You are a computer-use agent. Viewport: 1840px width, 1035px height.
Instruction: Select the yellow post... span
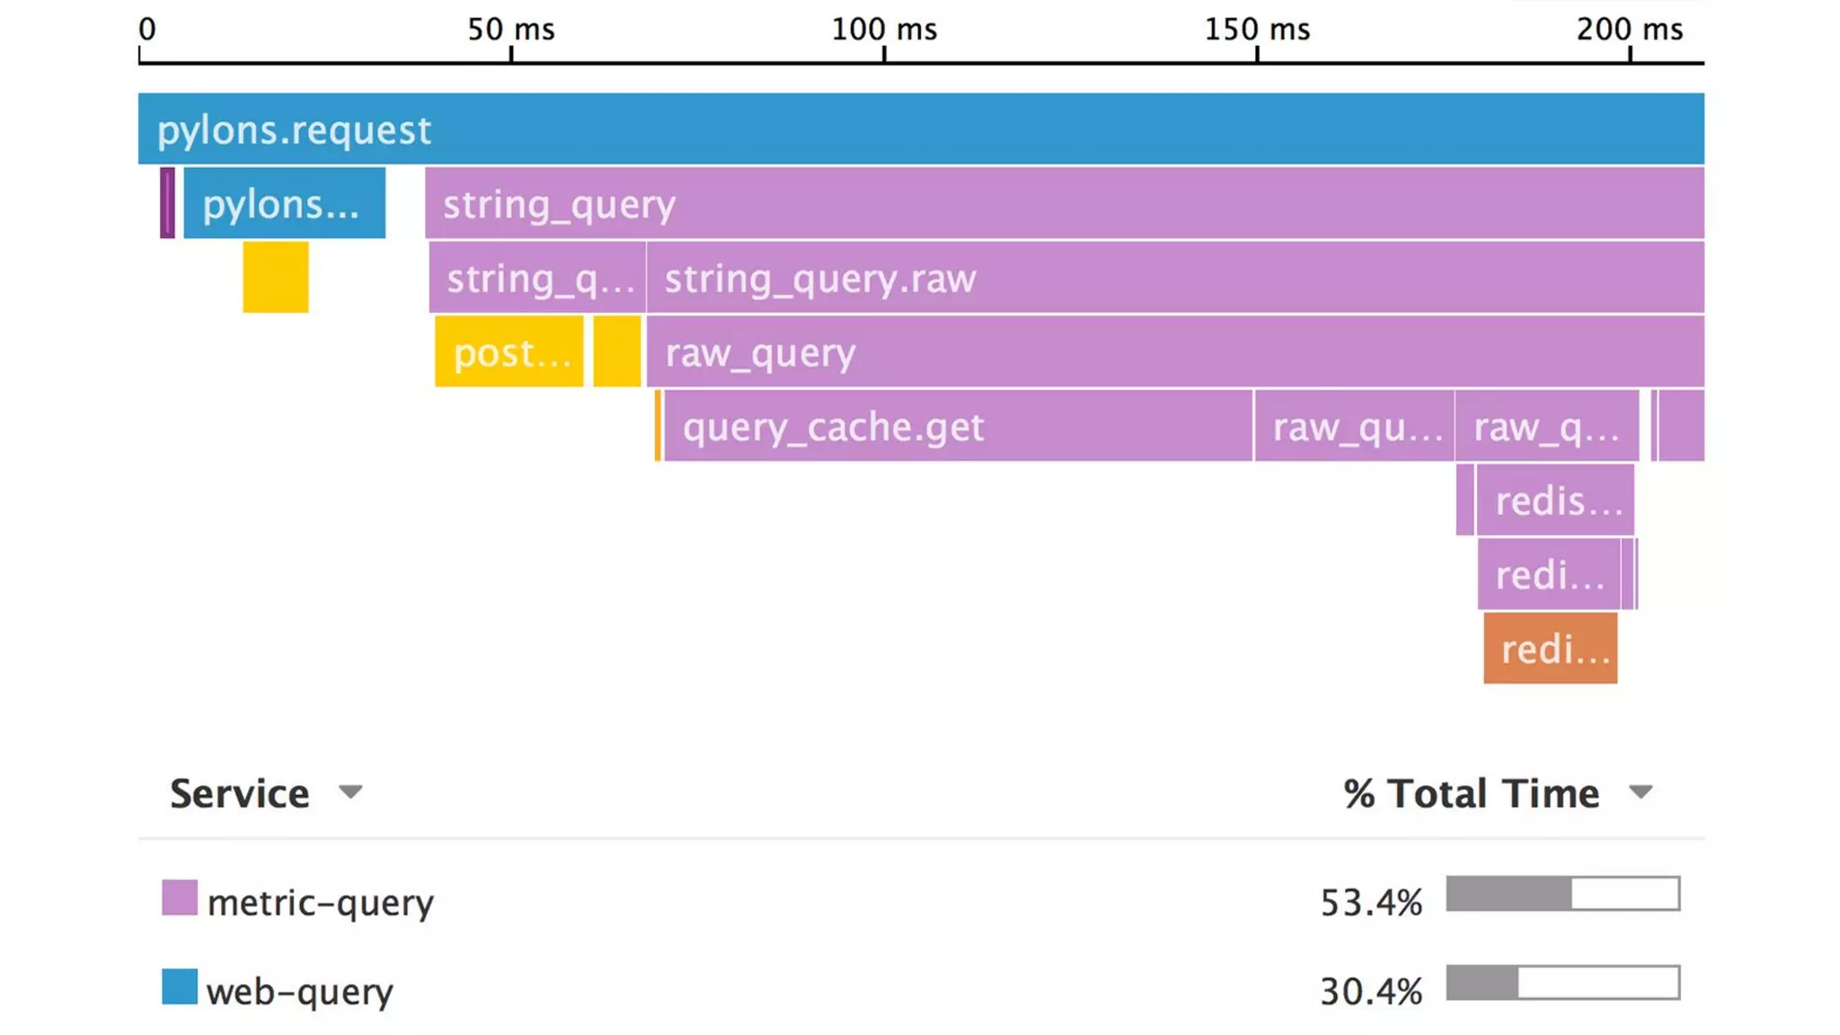coord(509,352)
